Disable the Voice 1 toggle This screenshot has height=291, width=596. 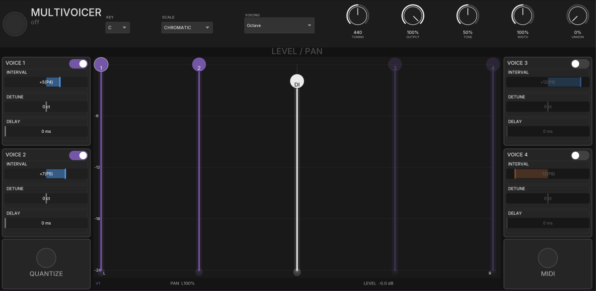click(x=78, y=64)
